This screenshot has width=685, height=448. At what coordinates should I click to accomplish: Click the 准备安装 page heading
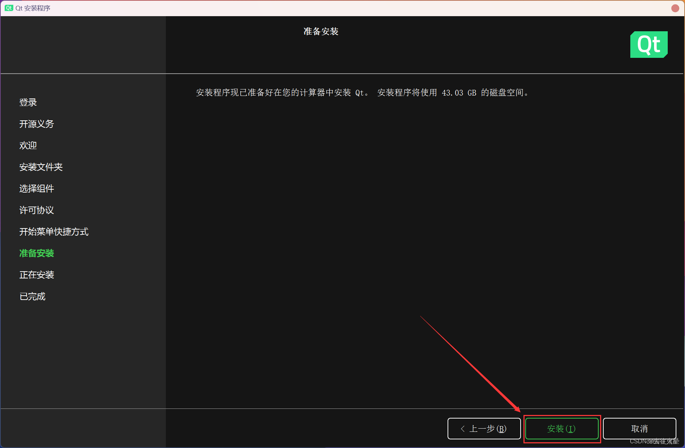pyautogui.click(x=321, y=32)
